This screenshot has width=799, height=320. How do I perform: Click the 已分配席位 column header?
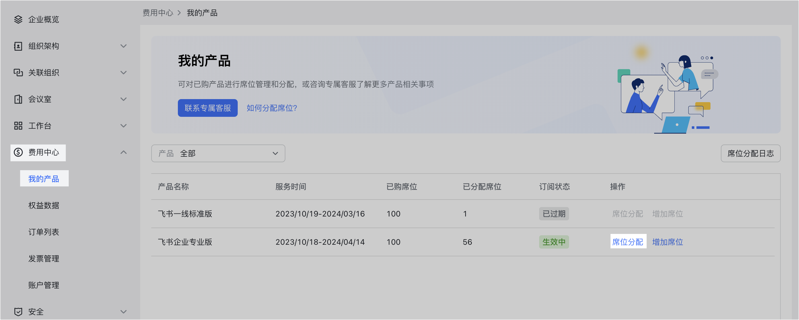click(482, 187)
